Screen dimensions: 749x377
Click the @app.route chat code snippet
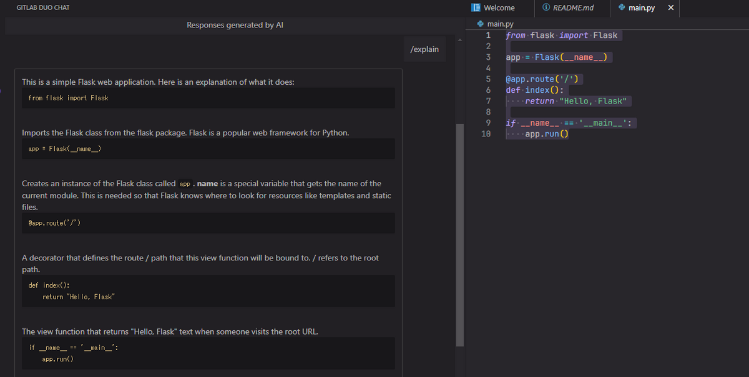coord(208,223)
